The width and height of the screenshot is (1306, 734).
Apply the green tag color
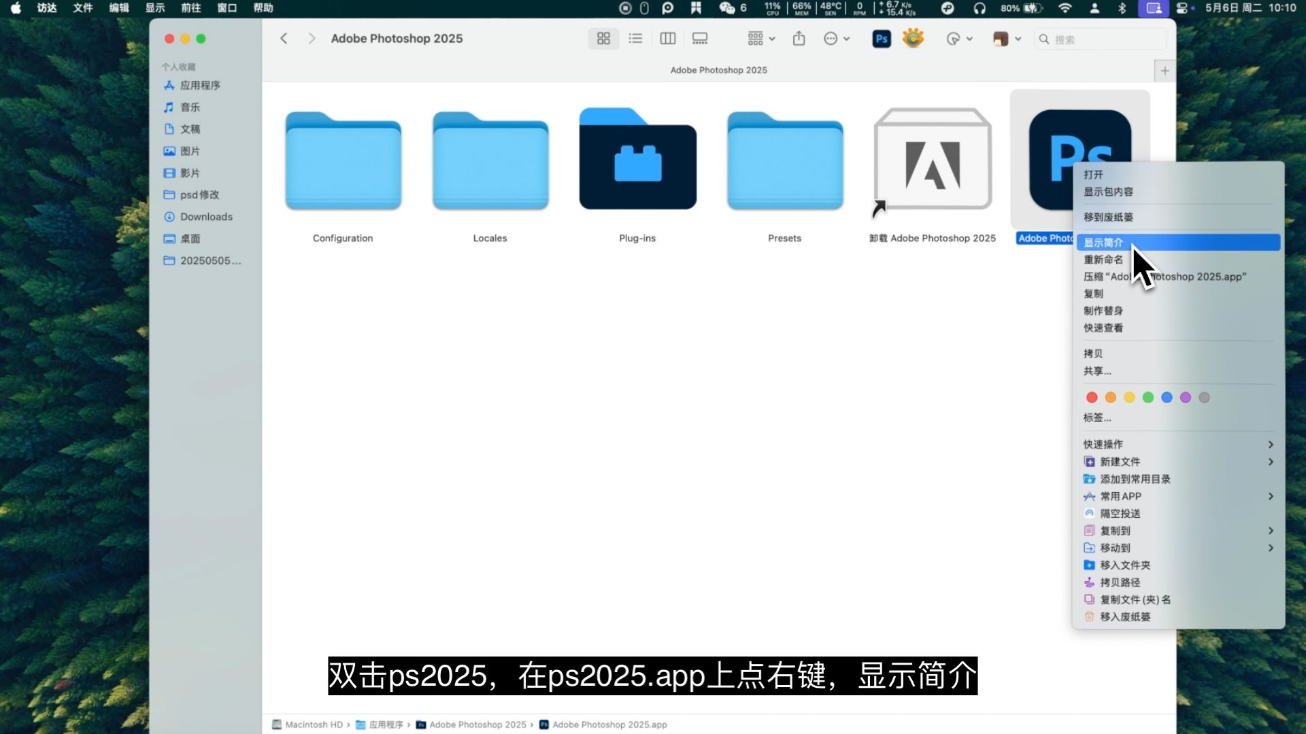tap(1148, 398)
